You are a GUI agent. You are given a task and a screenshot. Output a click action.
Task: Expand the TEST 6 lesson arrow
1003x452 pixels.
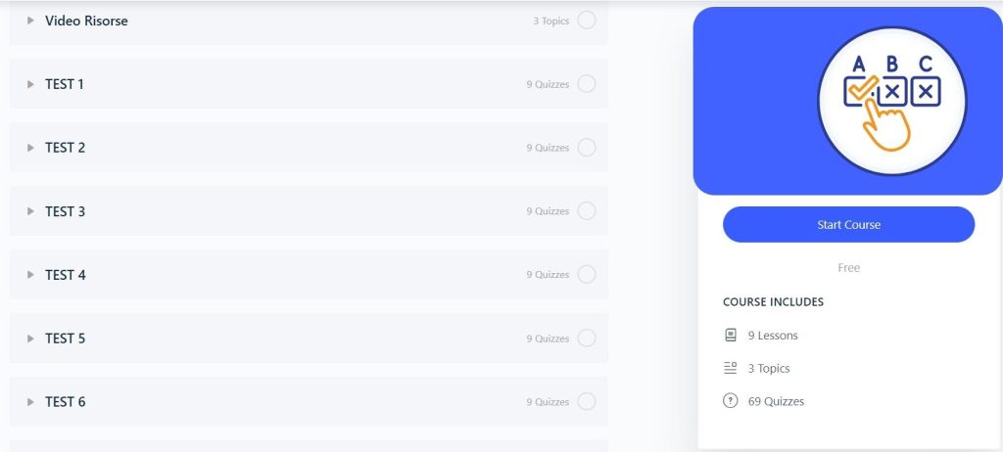[x=30, y=402]
